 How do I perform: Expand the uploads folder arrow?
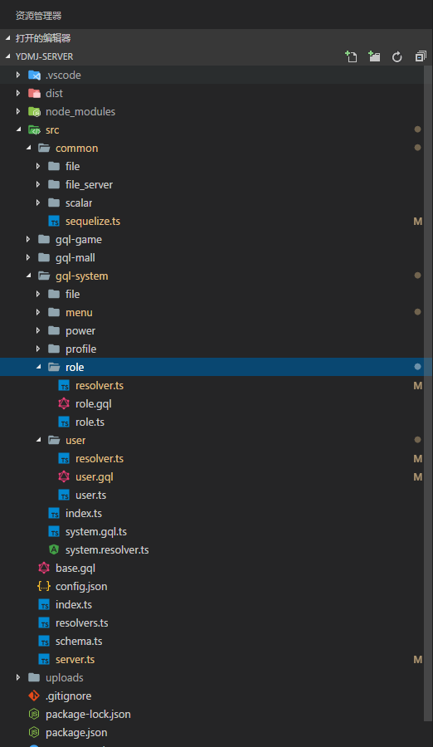[18, 677]
